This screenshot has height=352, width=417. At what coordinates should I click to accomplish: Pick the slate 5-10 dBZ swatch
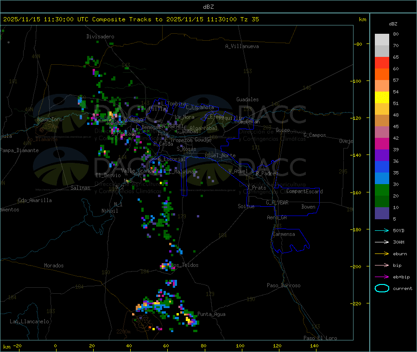382,213
